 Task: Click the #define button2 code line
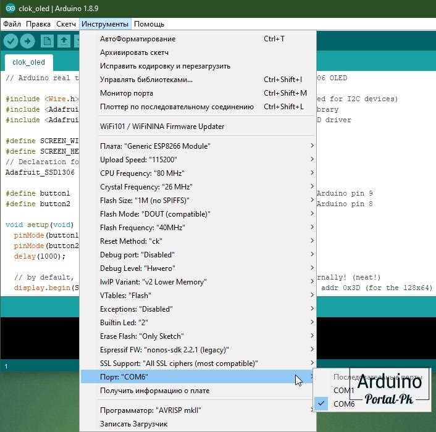(38, 204)
